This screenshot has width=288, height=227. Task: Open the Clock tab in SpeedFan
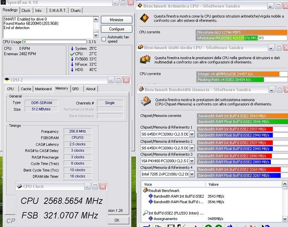(x=26, y=11)
